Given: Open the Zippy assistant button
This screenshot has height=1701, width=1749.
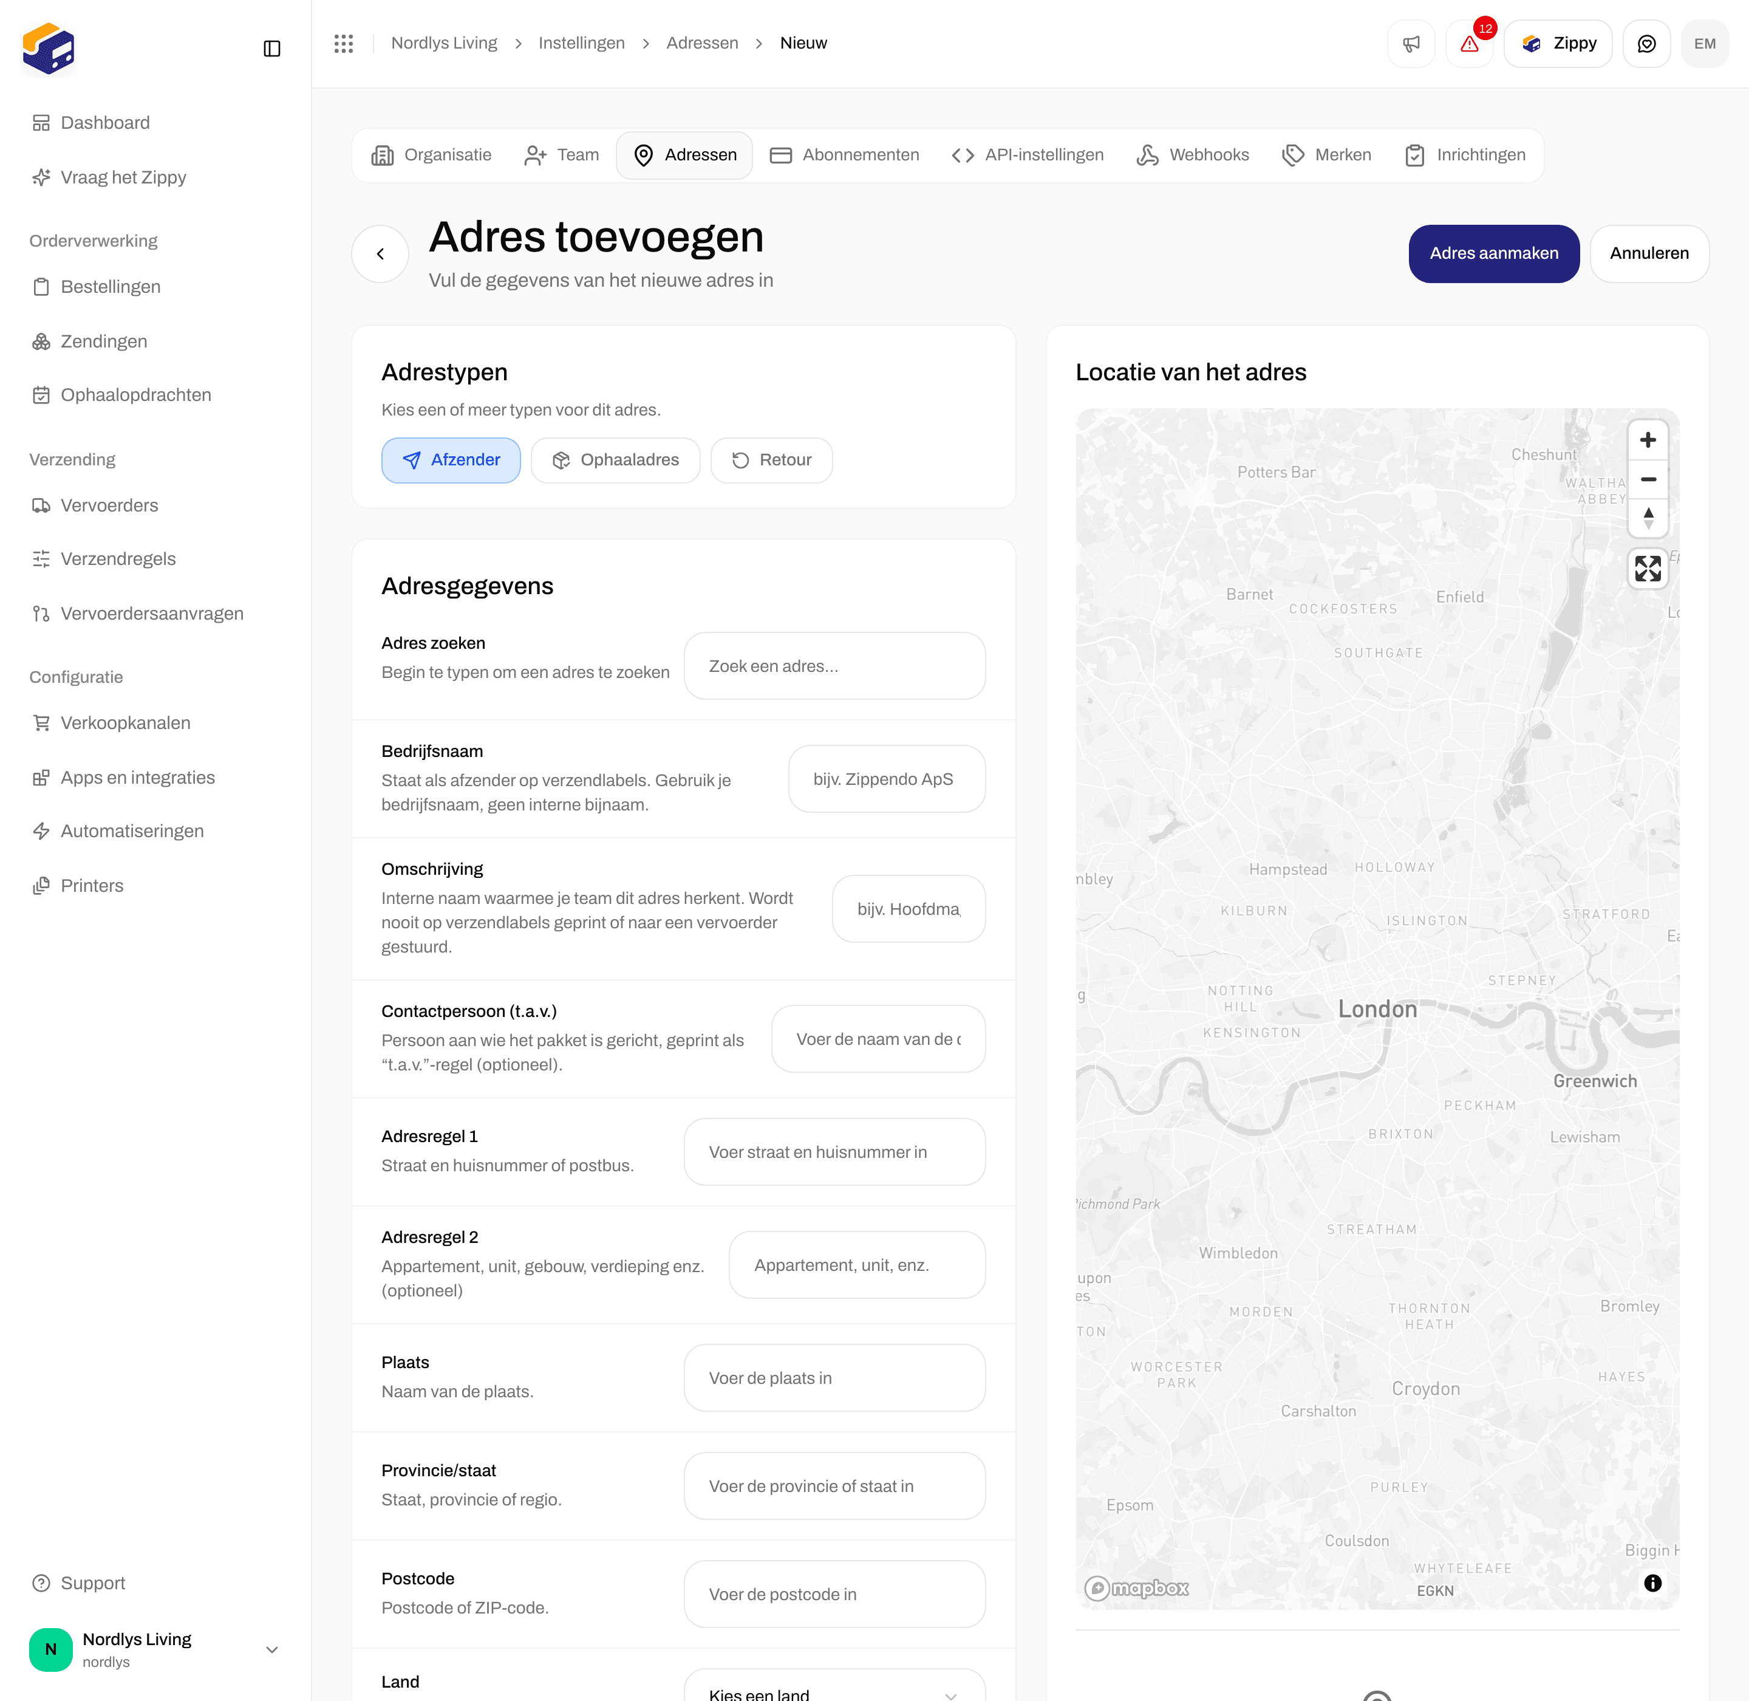Looking at the screenshot, I should (x=1558, y=44).
